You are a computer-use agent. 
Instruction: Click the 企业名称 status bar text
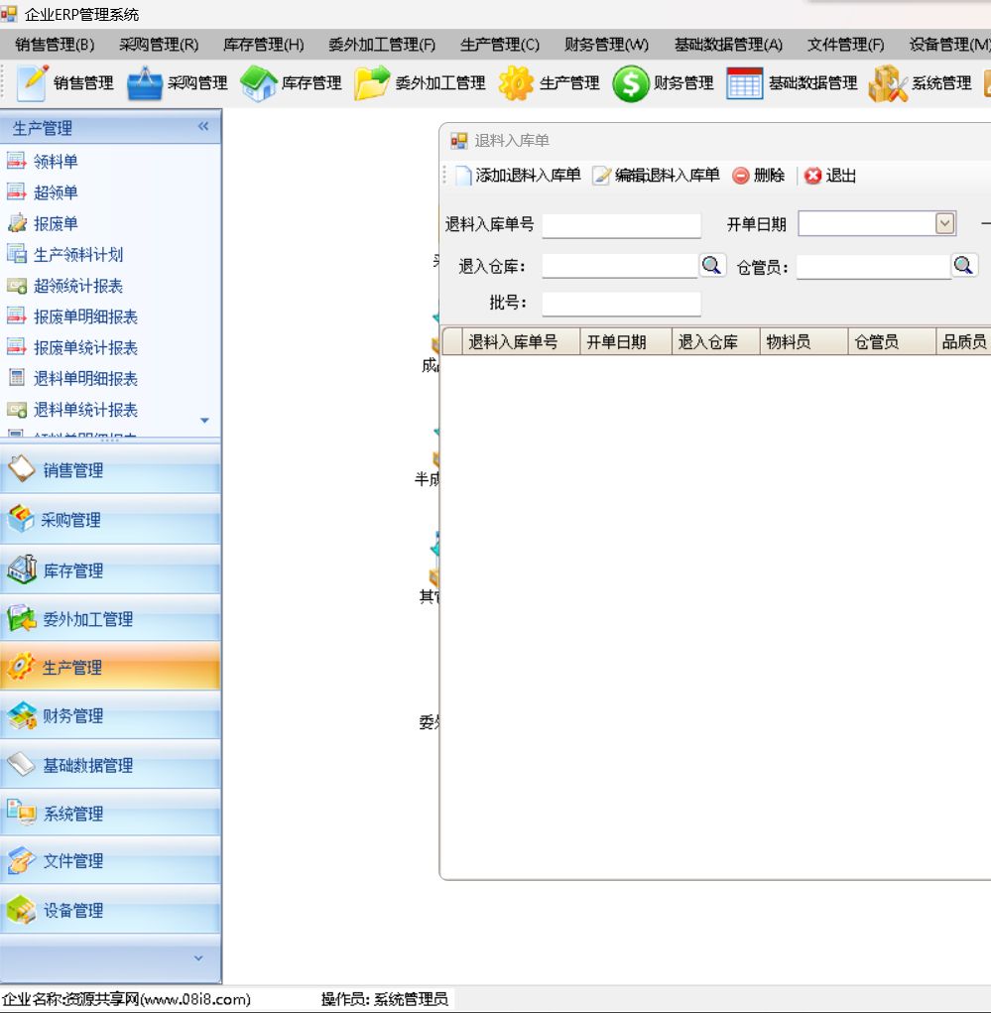tap(127, 999)
